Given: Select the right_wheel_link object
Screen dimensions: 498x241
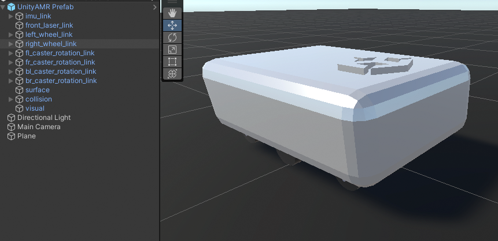Looking at the screenshot, I should [51, 44].
